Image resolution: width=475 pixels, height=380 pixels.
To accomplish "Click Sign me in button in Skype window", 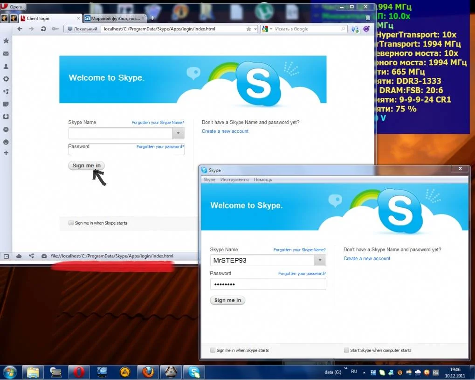I will 227,300.
